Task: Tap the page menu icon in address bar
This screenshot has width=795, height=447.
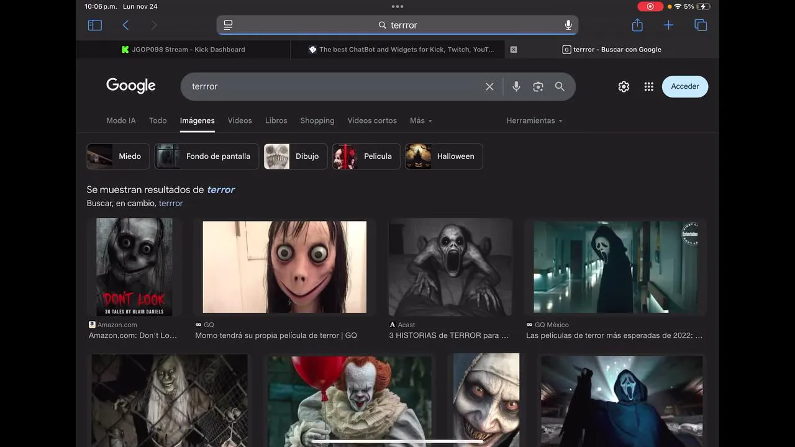Action: point(228,25)
